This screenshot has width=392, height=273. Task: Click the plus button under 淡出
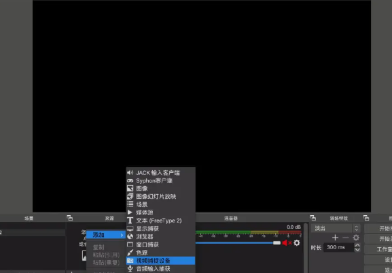click(335, 238)
